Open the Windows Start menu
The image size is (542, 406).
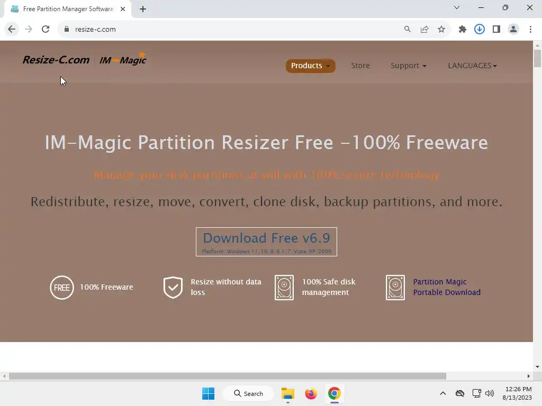pos(208,393)
